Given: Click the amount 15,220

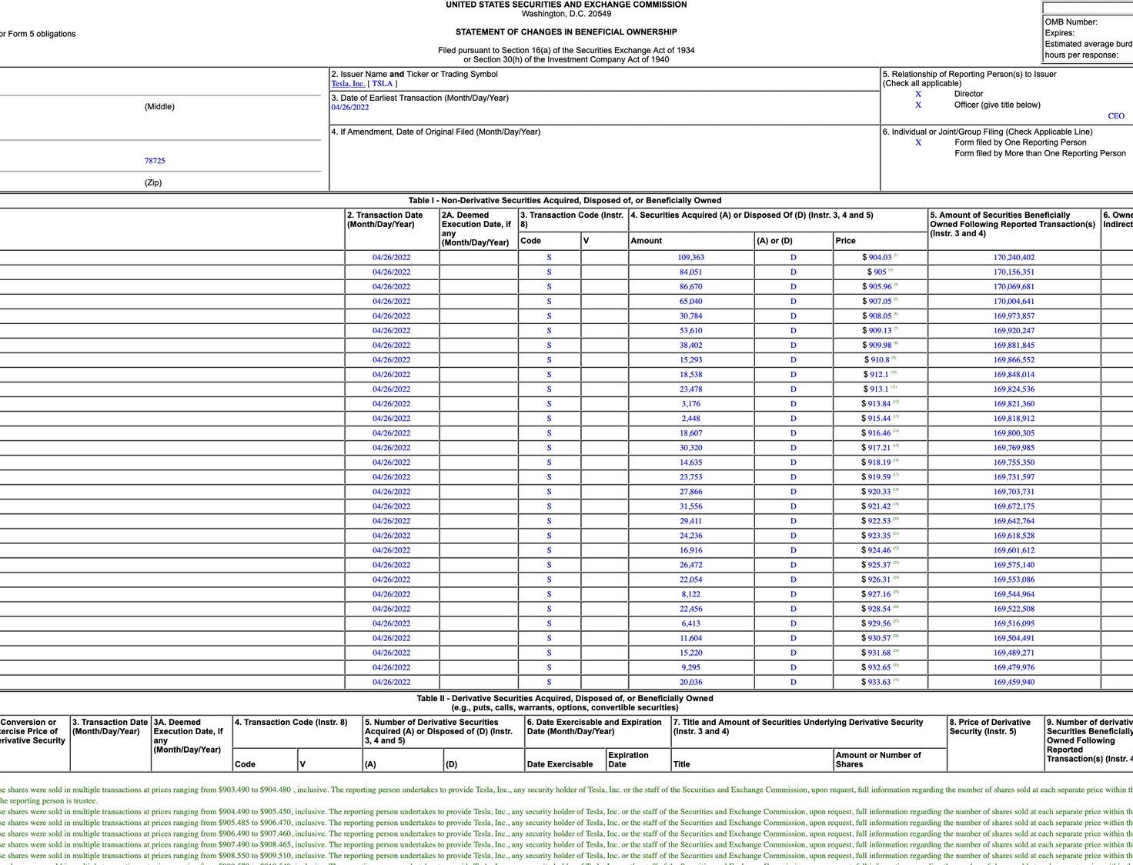Looking at the screenshot, I should [x=691, y=653].
